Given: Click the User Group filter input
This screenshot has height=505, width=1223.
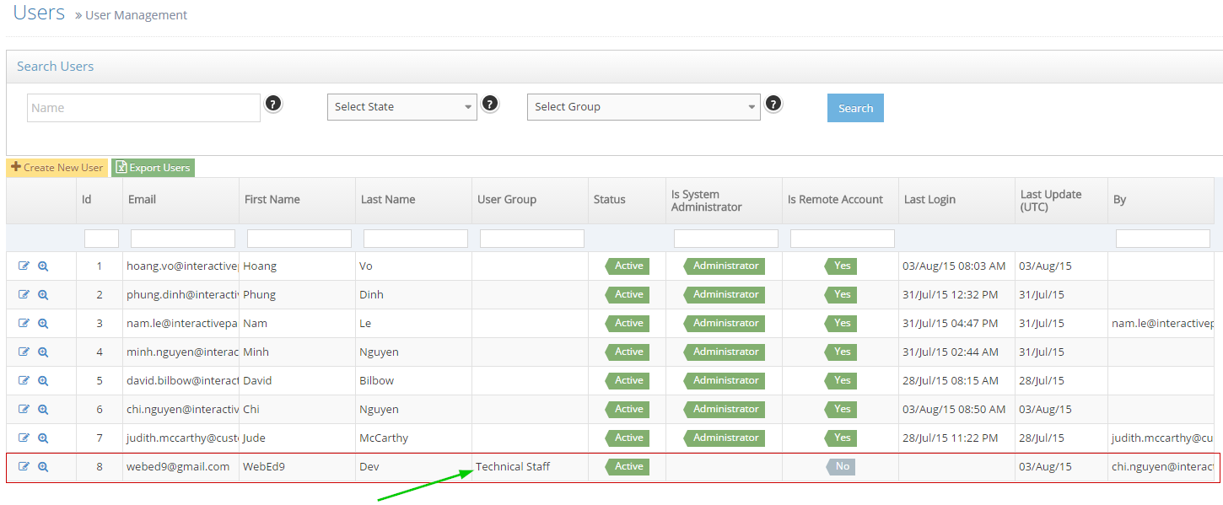Looking at the screenshot, I should click(x=531, y=239).
